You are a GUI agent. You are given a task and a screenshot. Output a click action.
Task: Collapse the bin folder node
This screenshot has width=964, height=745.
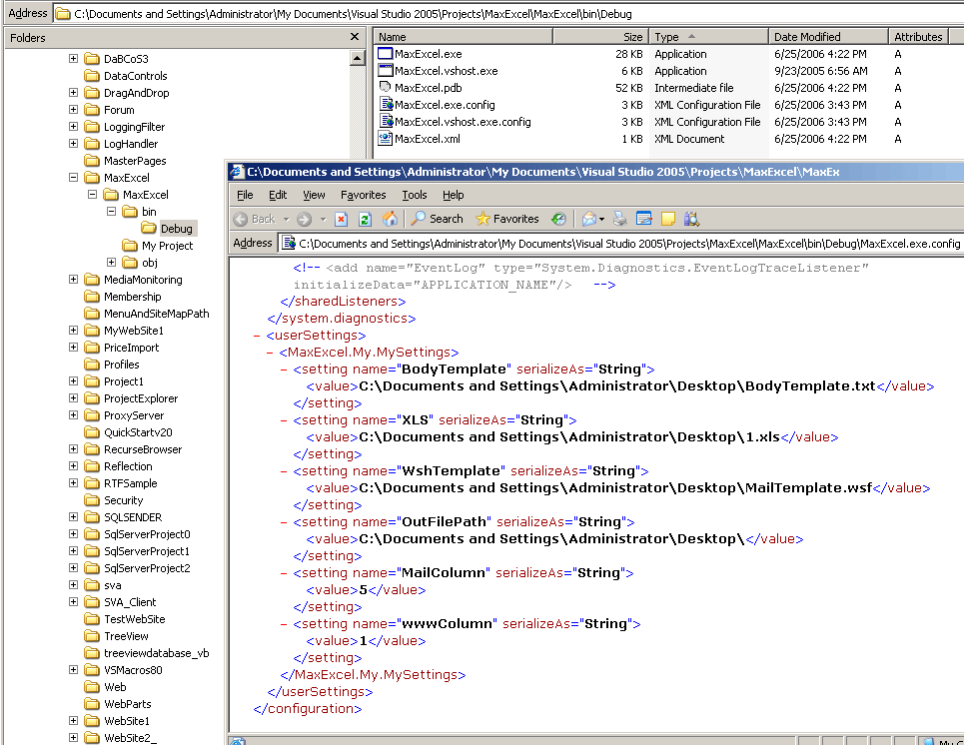111,211
